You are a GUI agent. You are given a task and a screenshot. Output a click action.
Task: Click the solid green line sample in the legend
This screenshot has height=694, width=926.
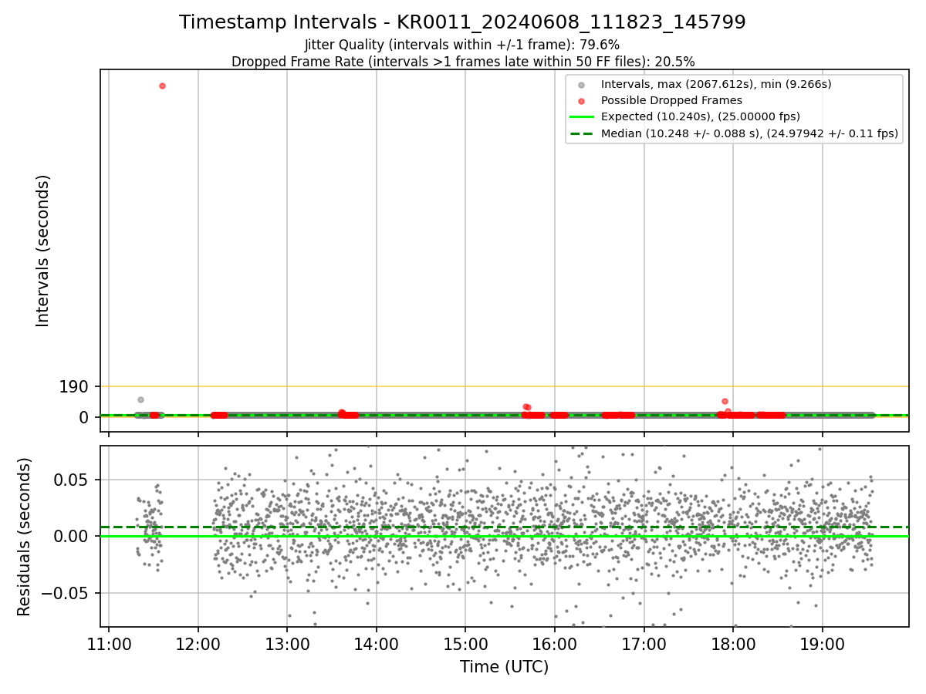point(582,117)
